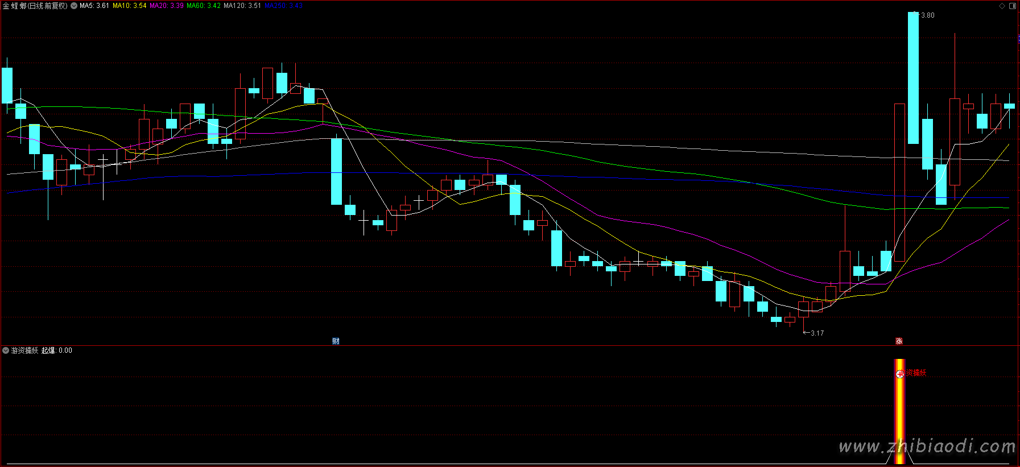The width and height of the screenshot is (1020, 467).
Task: Click the diamond icon in top-right corner
Action: tap(1002, 6)
